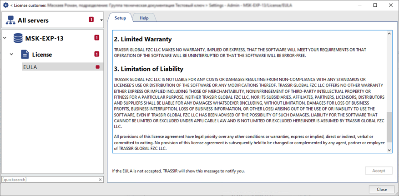Click the MSK-EXP-13 database server icon
The width and height of the screenshot is (399, 196).
coord(18,38)
